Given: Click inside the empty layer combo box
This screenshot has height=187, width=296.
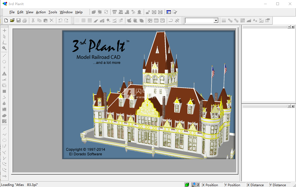Looking at the screenshot, I should pyautogui.click(x=200, y=21).
